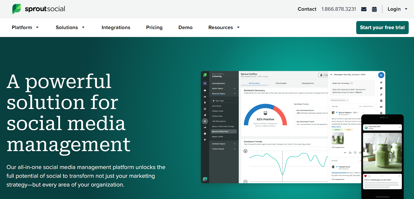Expand the Solutions menu

coord(70,27)
